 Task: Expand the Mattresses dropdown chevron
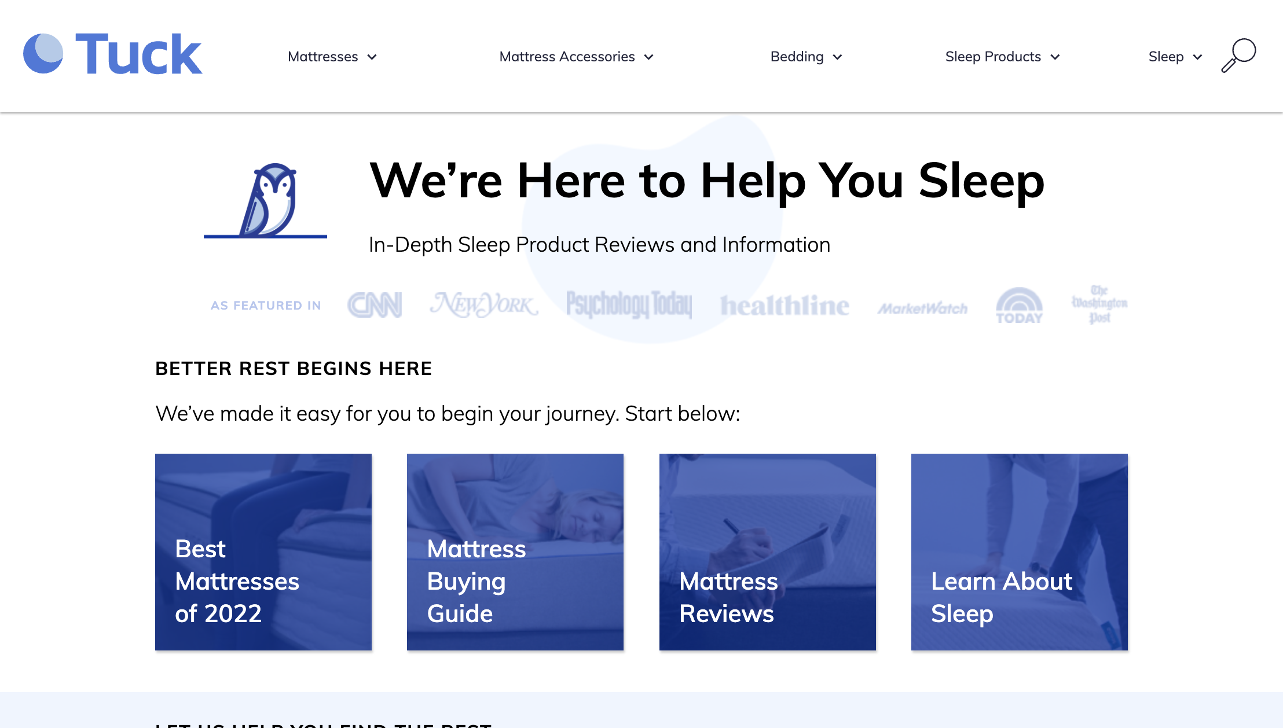[372, 57]
